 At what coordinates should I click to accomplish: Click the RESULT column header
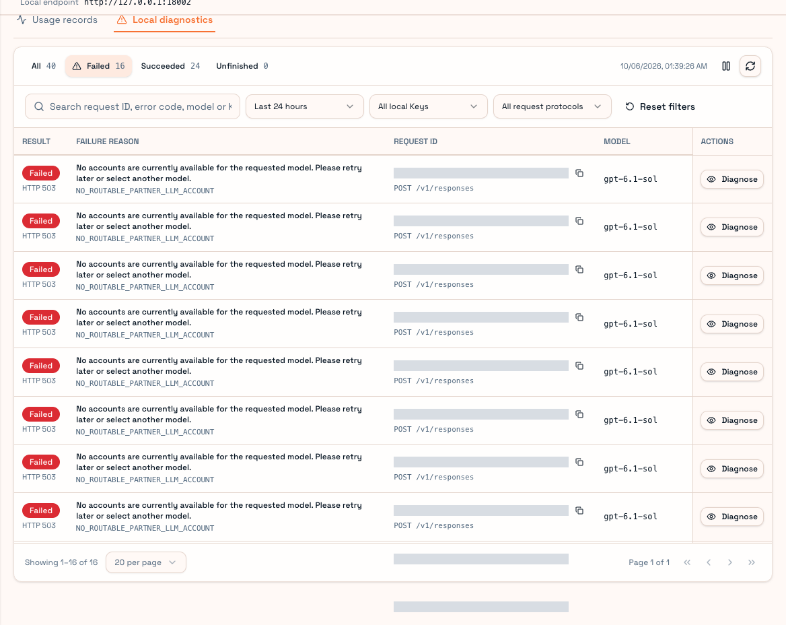pyautogui.click(x=36, y=141)
